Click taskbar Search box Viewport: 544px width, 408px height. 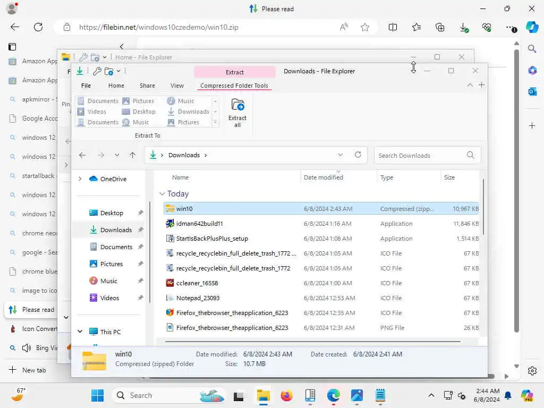pos(168,395)
